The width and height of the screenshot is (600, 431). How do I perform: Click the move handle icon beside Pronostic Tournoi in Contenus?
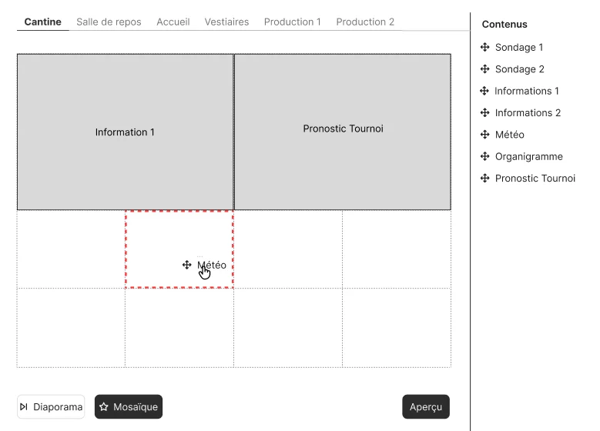(x=484, y=178)
